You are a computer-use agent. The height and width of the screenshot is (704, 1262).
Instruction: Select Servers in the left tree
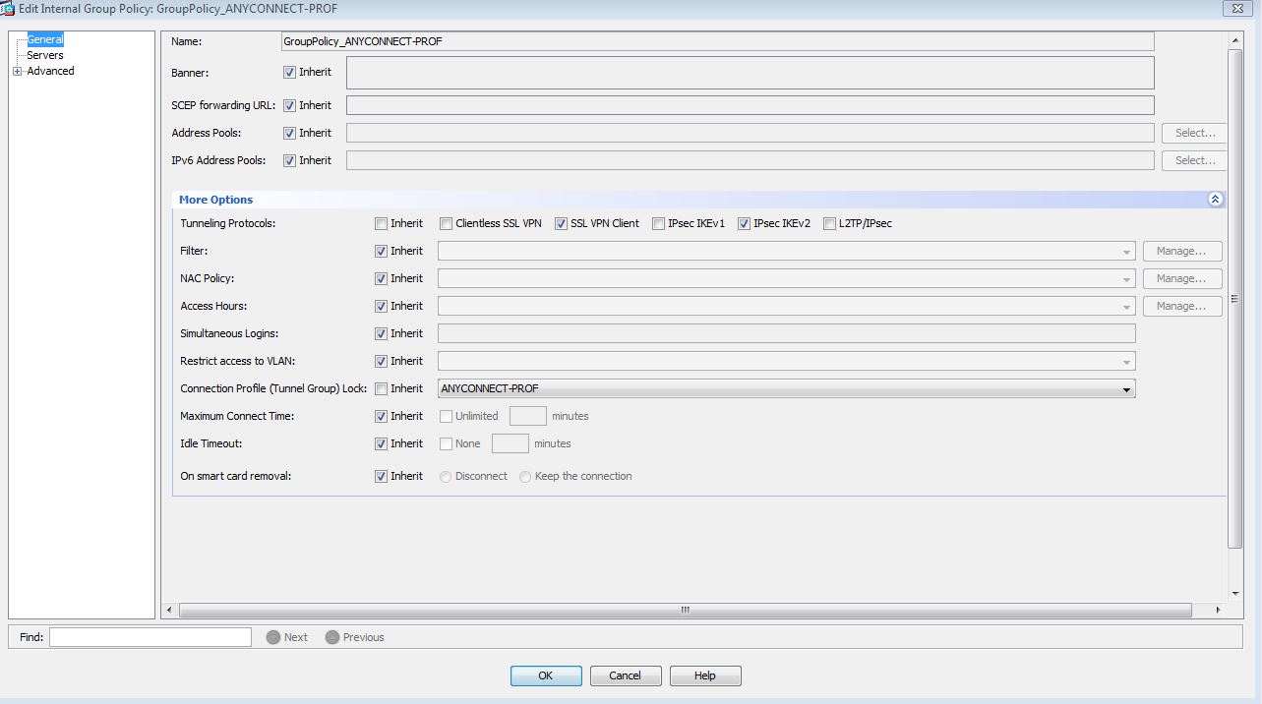pyautogui.click(x=45, y=55)
